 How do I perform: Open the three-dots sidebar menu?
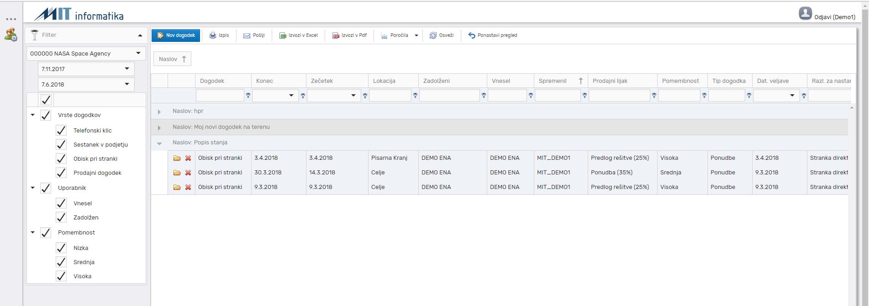pos(11,20)
